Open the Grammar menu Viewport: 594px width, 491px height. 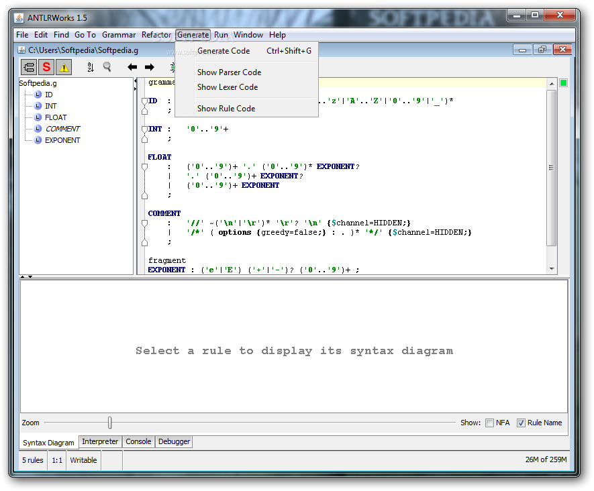point(119,35)
